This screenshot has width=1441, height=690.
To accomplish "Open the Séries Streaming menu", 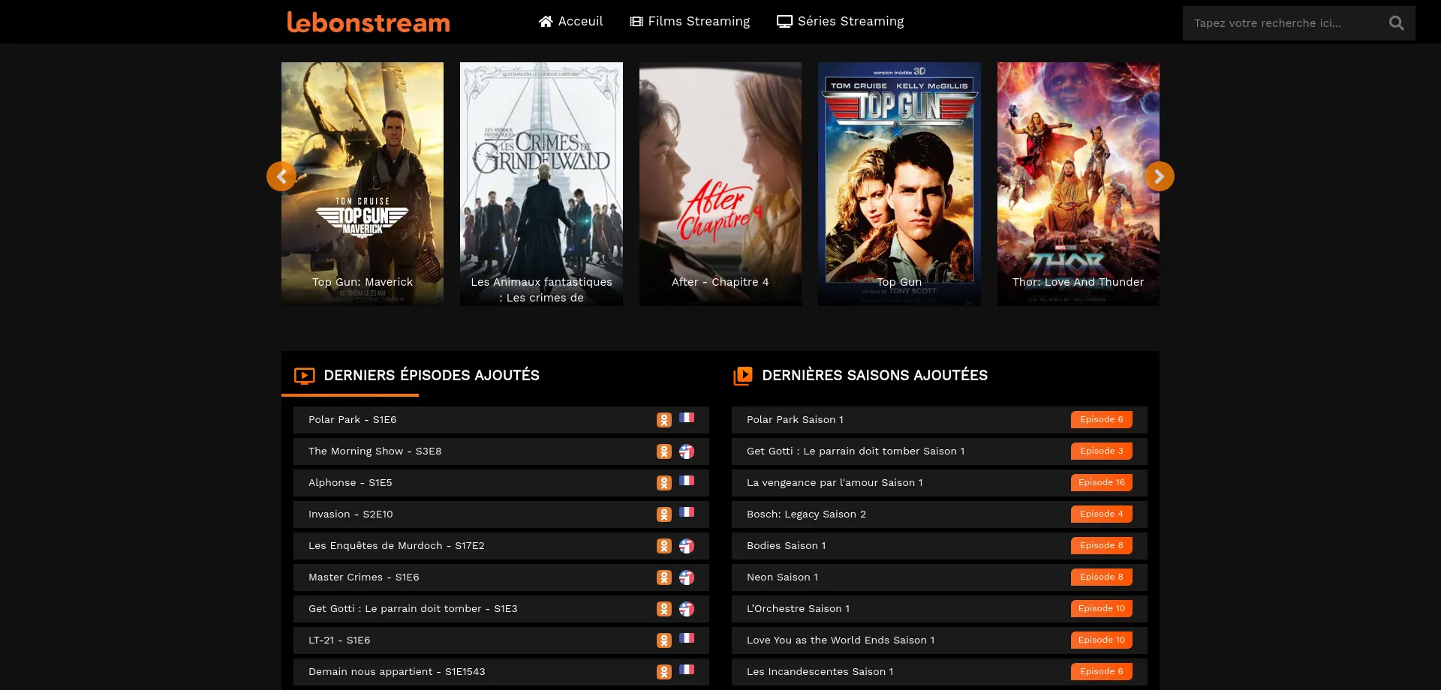I will (841, 21).
